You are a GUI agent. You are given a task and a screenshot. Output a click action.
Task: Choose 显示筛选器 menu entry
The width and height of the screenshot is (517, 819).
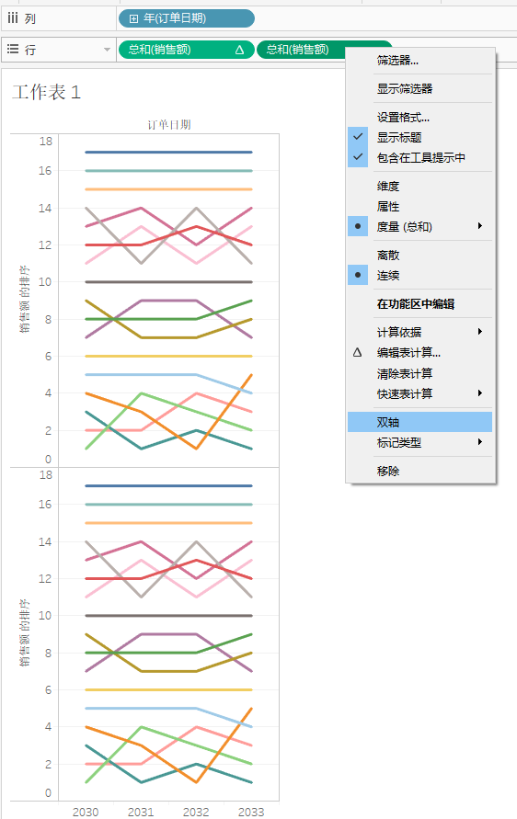(420, 89)
